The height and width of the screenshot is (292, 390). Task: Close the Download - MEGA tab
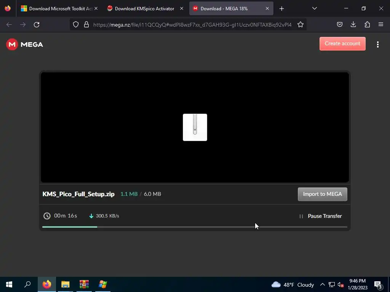coord(267,8)
